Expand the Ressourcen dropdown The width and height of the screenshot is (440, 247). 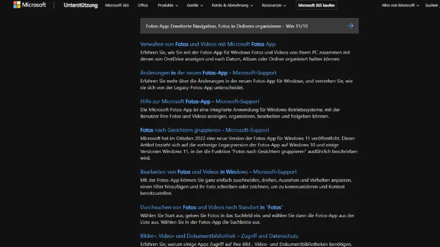[274, 5]
